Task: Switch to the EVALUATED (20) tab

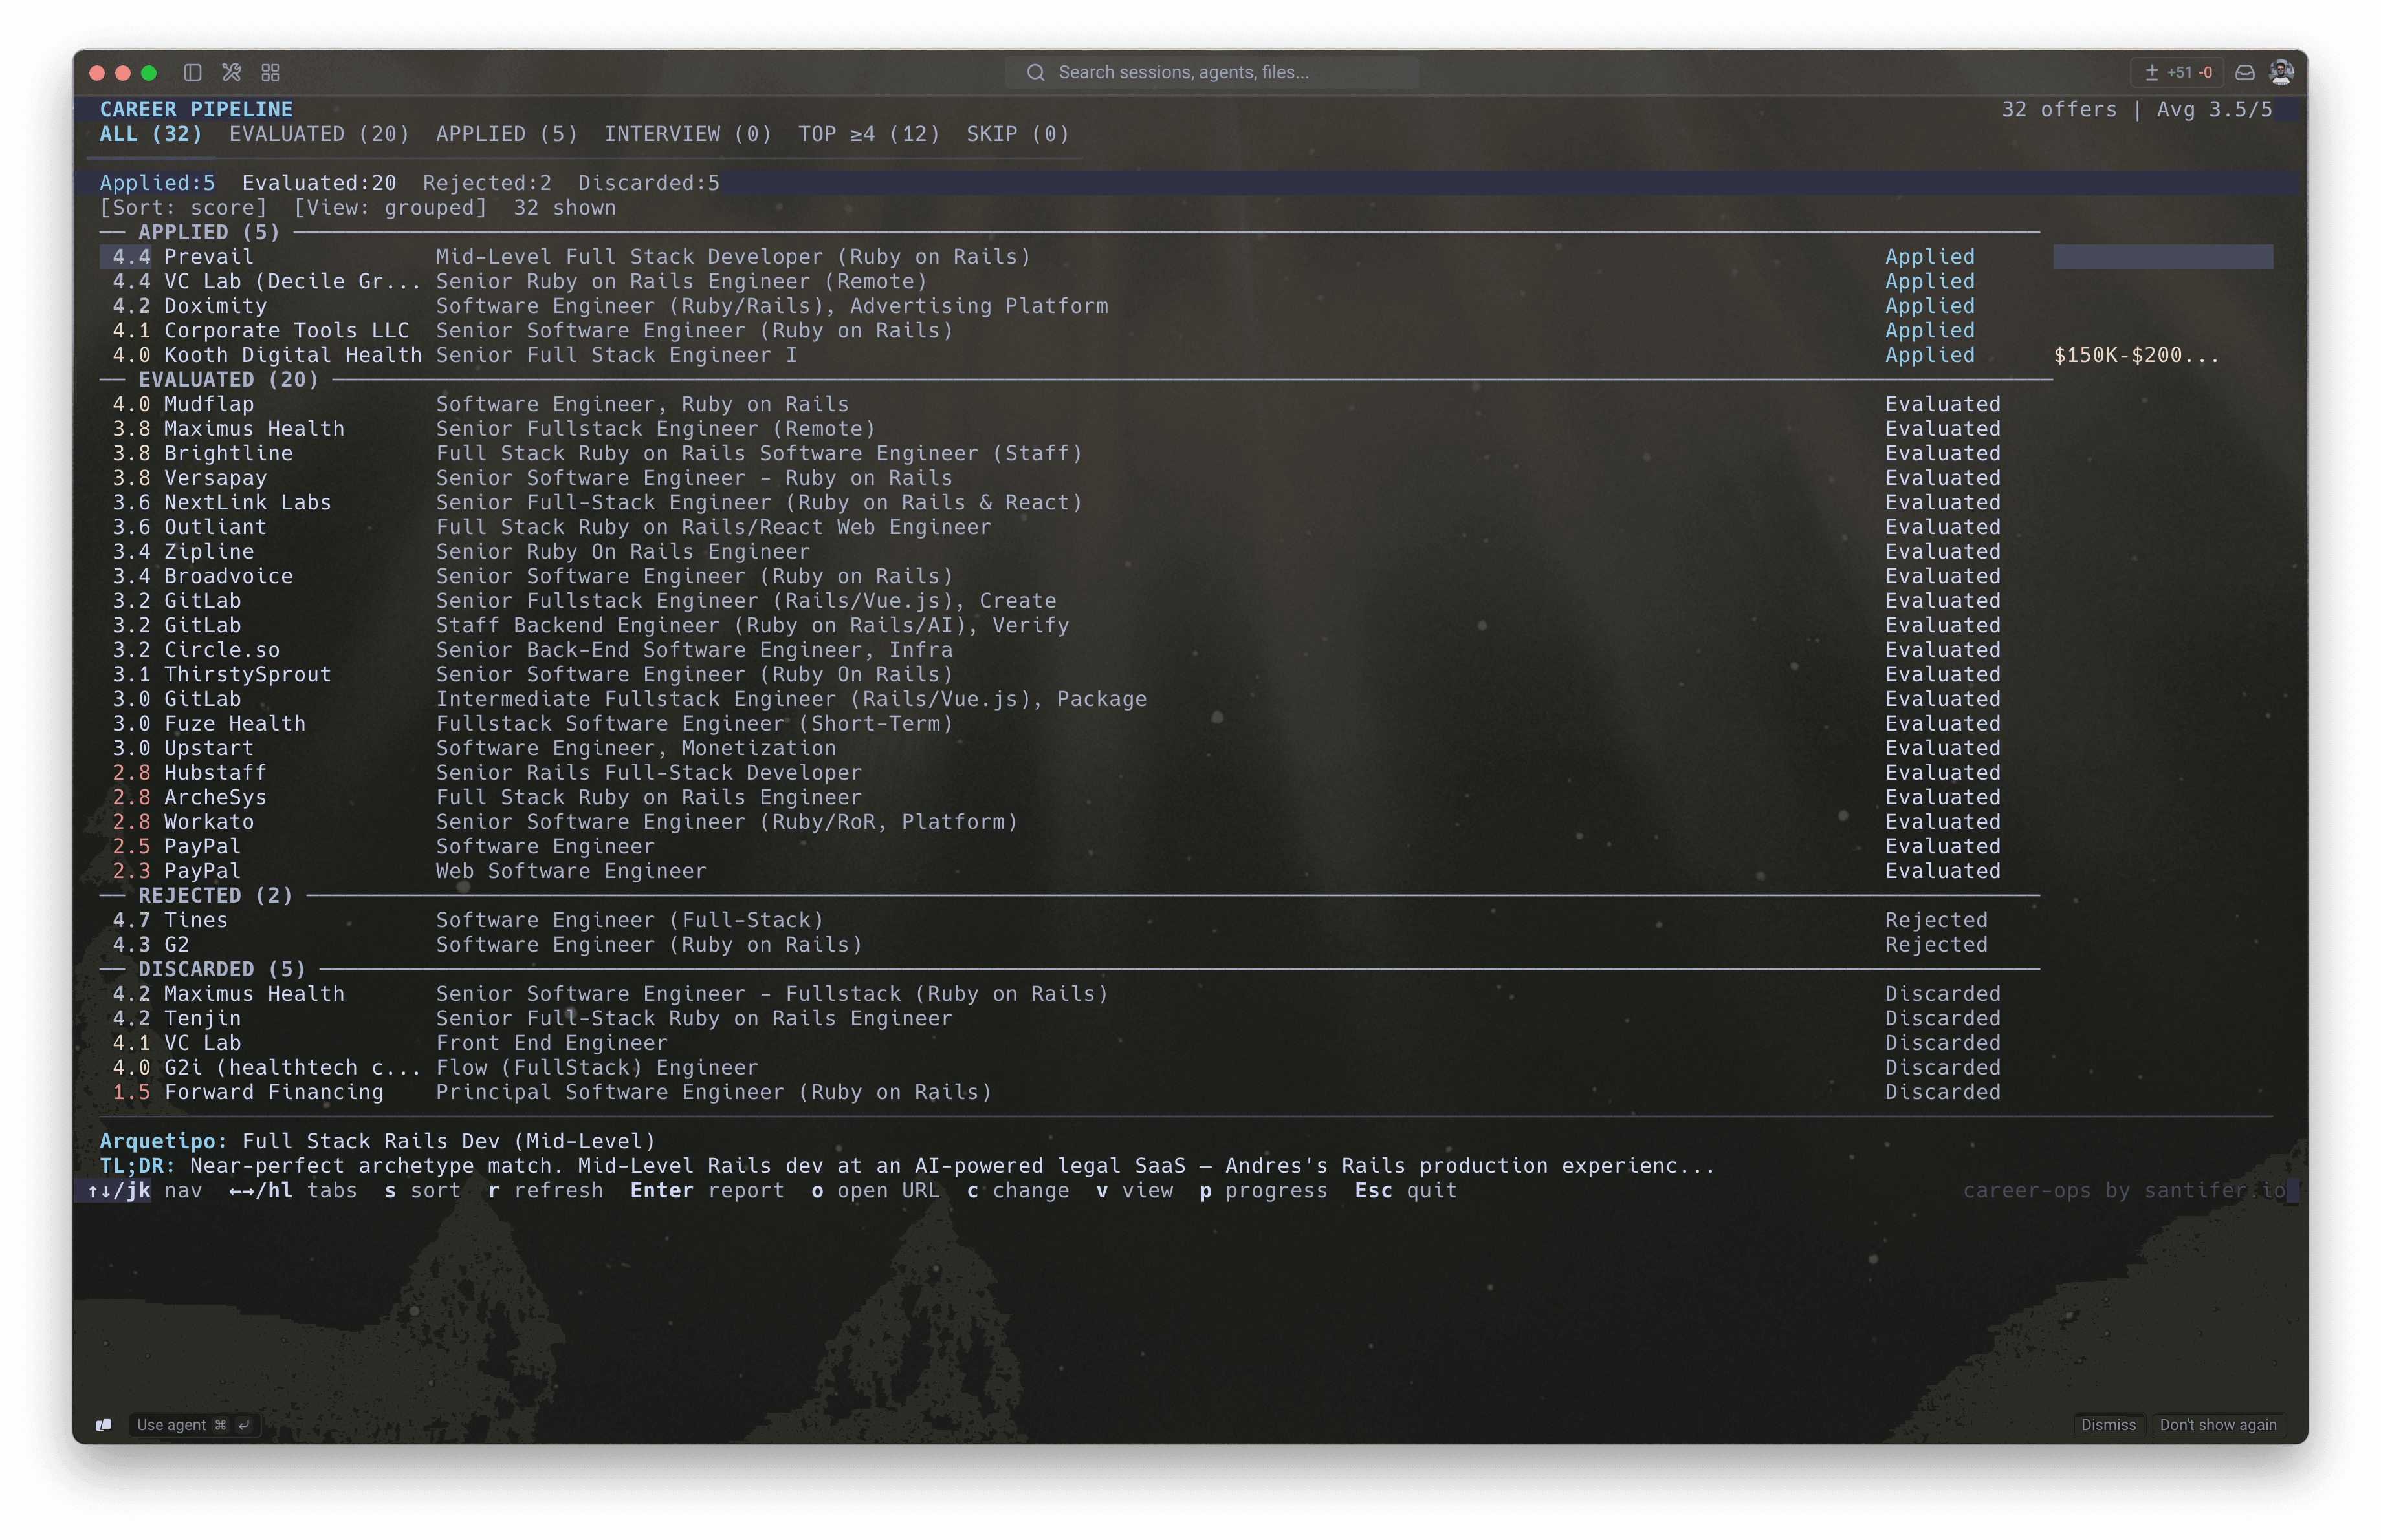Action: (x=319, y=134)
